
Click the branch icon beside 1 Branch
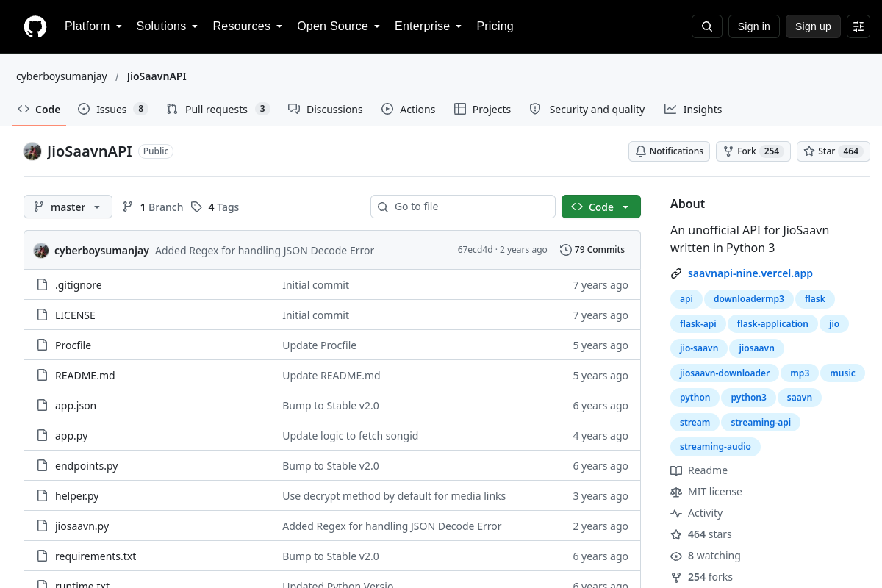coord(128,207)
